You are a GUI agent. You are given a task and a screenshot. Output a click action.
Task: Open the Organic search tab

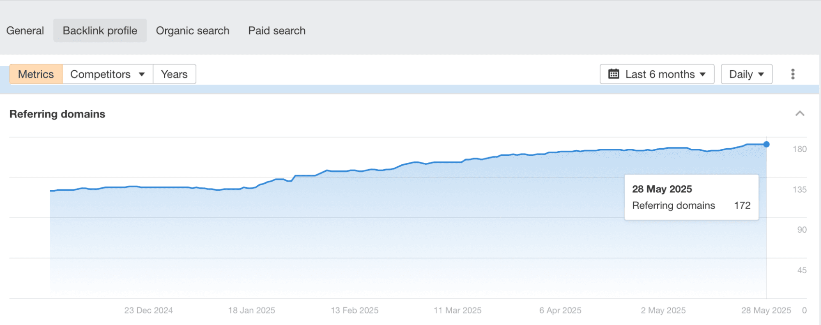click(193, 30)
